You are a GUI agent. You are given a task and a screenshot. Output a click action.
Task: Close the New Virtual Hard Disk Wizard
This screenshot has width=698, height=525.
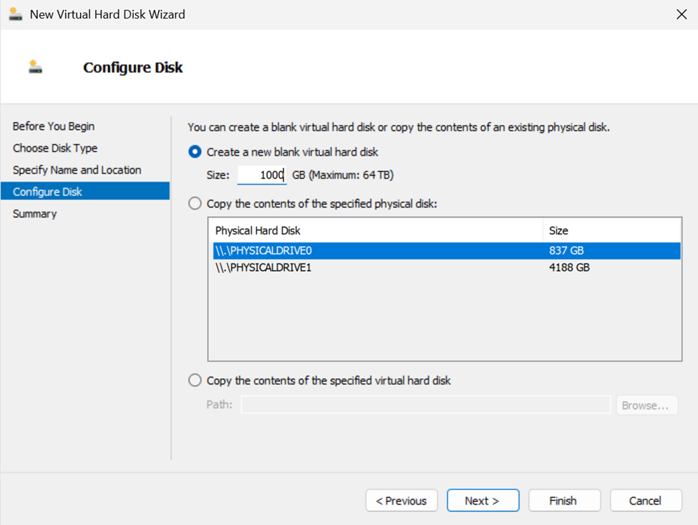click(682, 14)
